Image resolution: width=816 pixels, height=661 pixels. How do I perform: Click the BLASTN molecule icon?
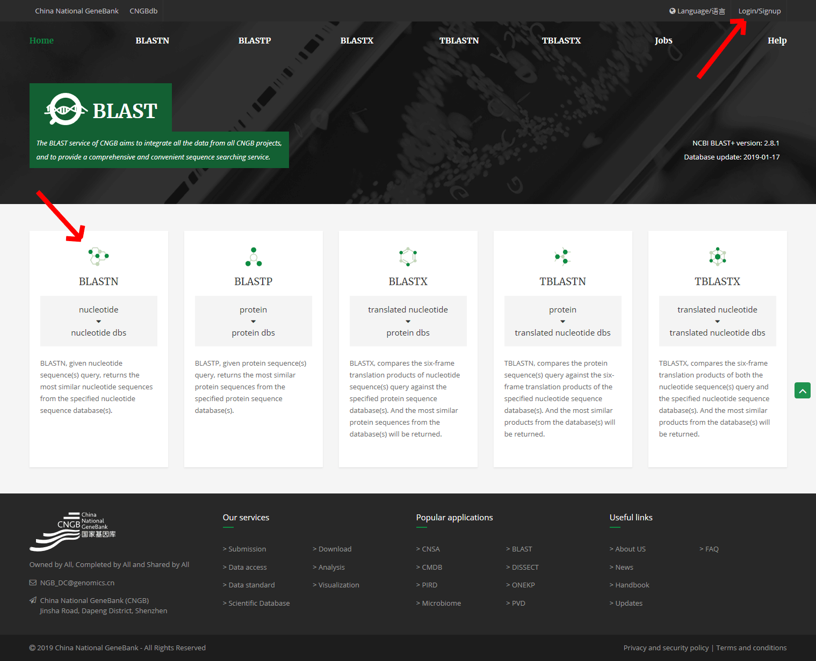click(x=98, y=257)
